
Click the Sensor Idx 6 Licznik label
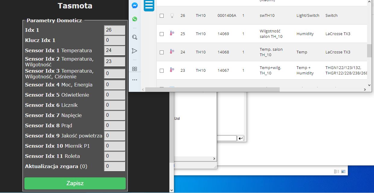point(51,105)
